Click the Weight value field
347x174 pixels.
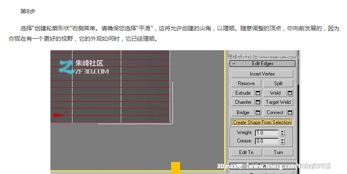coord(266,133)
